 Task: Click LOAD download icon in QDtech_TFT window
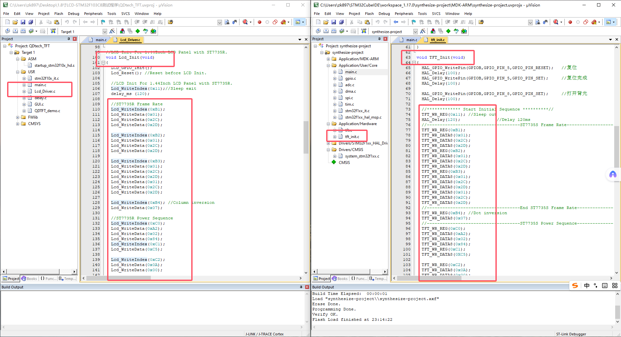pos(53,31)
